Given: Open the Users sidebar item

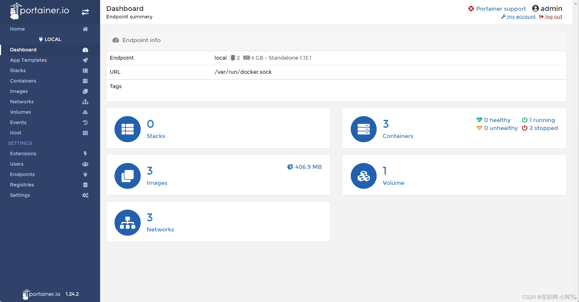Looking at the screenshot, I should [x=17, y=164].
